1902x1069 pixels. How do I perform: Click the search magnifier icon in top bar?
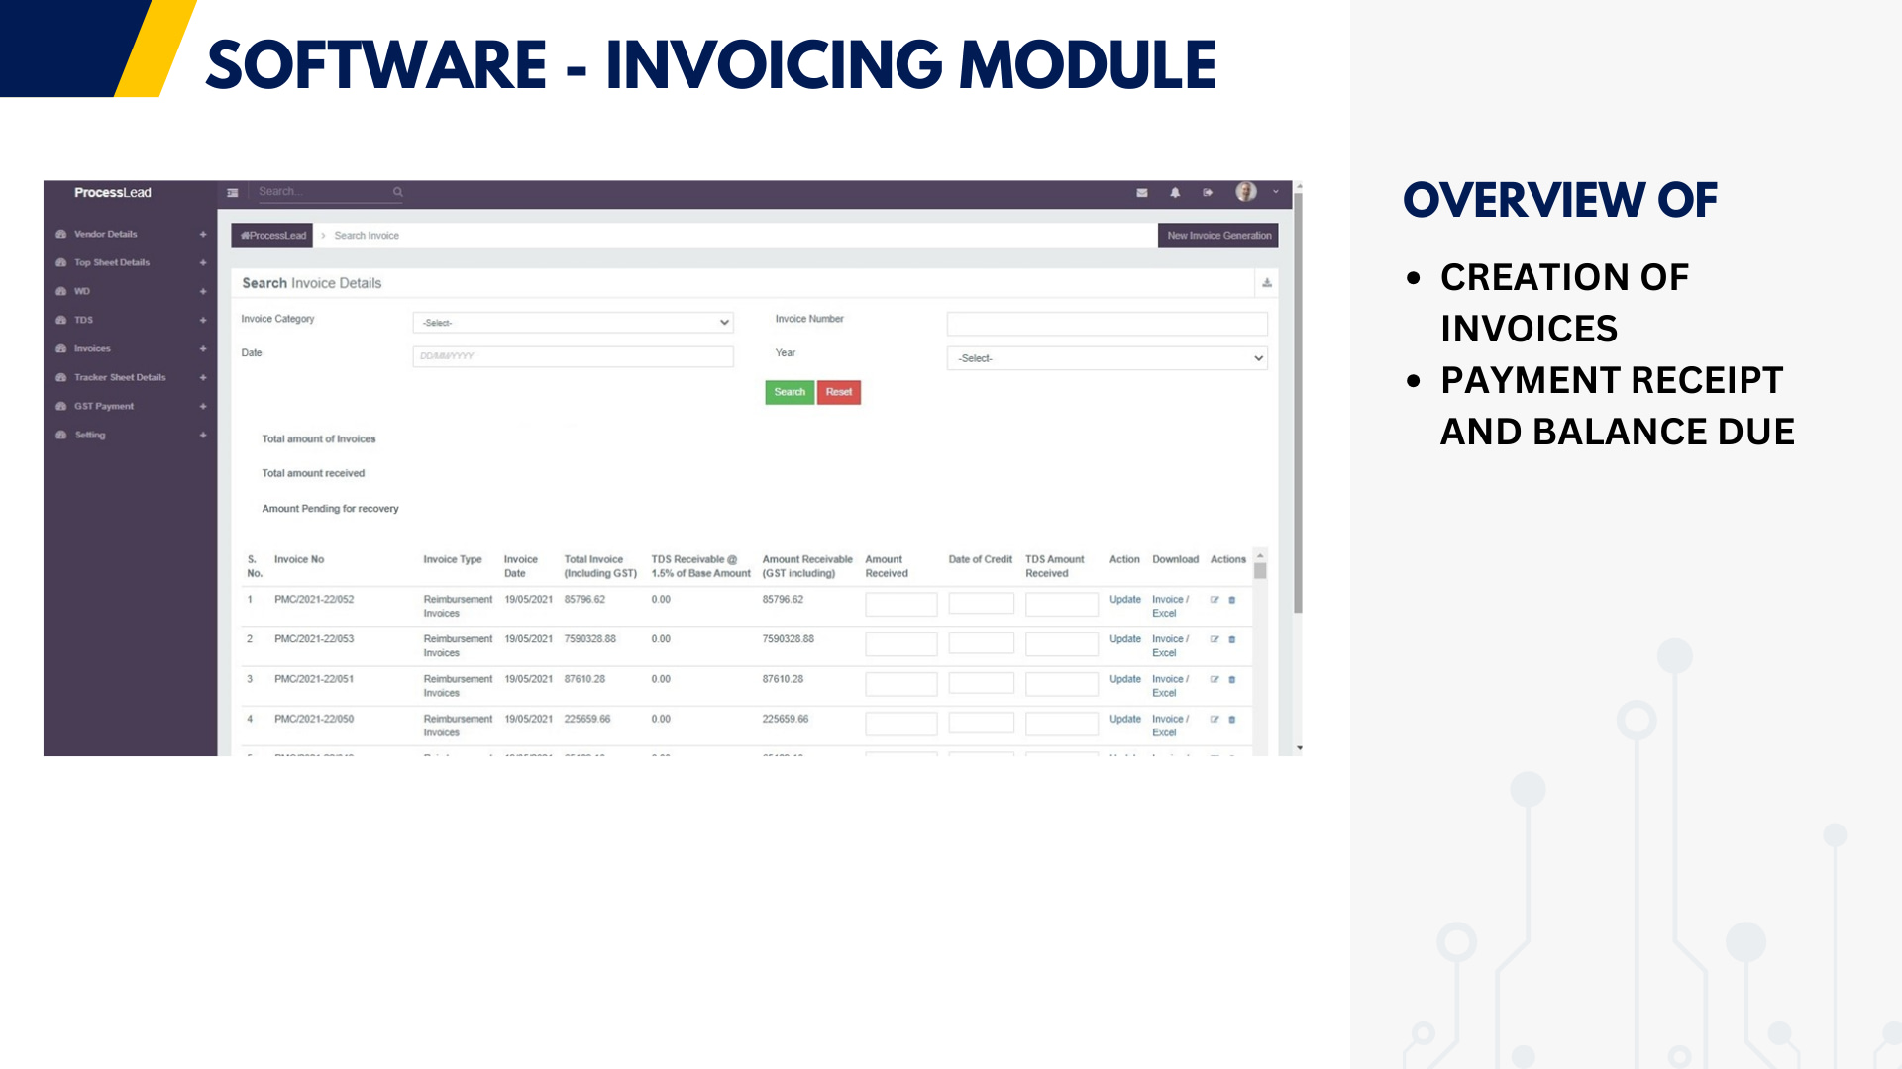click(x=398, y=192)
